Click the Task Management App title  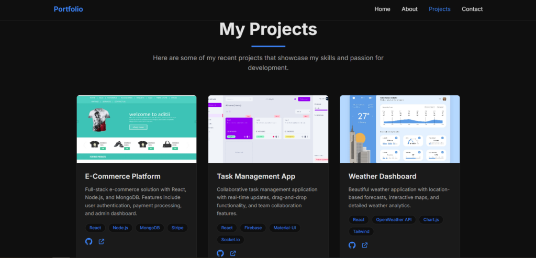256,176
